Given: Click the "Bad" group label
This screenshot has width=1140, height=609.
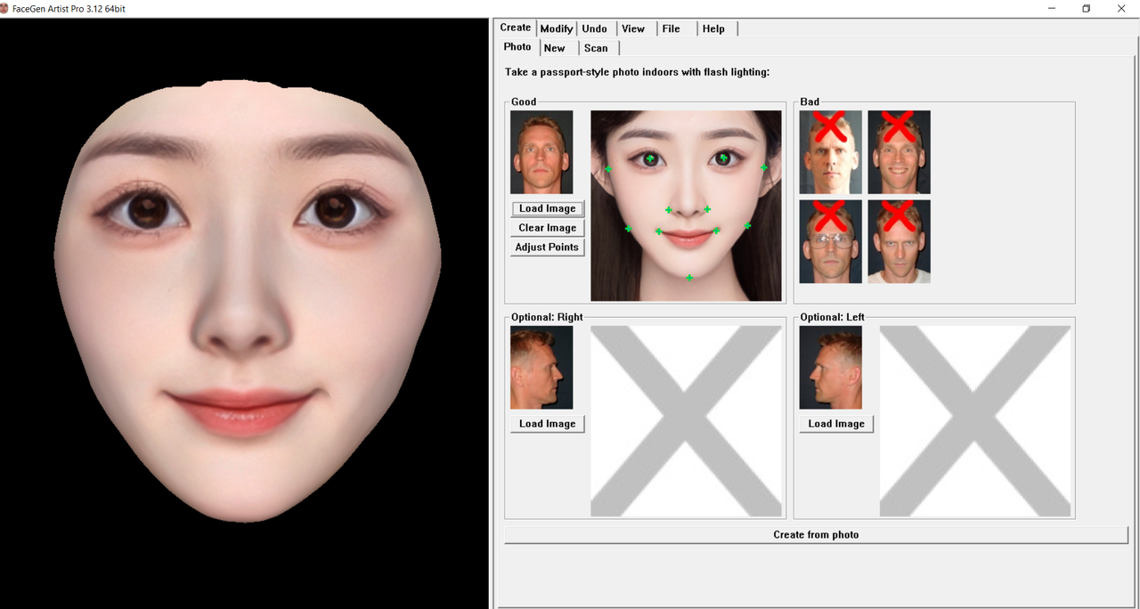Looking at the screenshot, I should [810, 101].
